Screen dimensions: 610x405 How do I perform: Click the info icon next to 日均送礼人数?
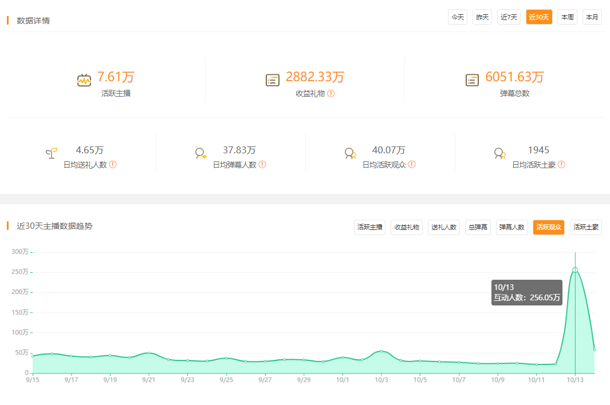tap(113, 164)
